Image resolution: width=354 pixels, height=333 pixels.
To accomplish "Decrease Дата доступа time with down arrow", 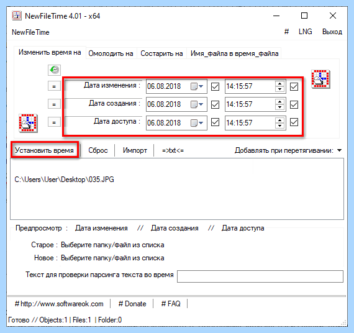I will pyautogui.click(x=280, y=125).
